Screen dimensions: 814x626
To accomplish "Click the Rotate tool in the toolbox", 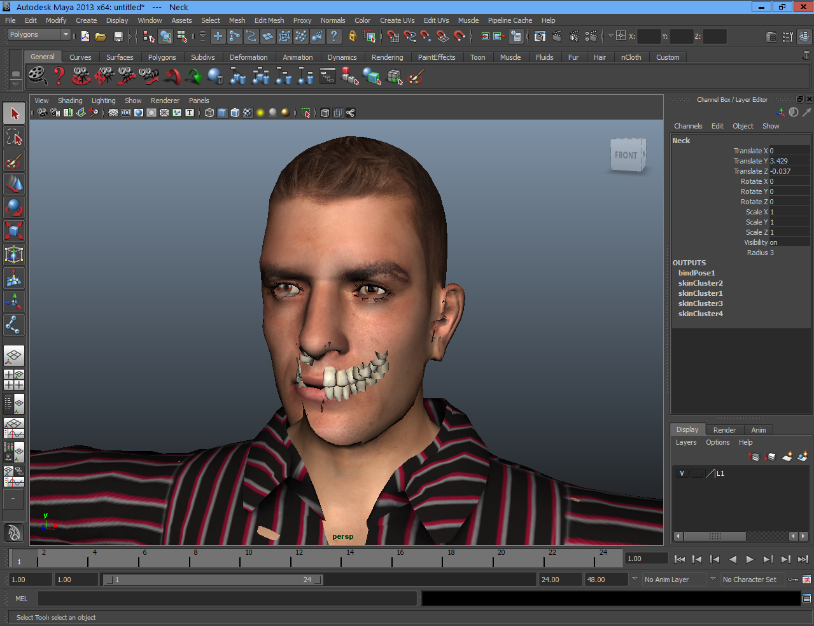I will (14, 207).
